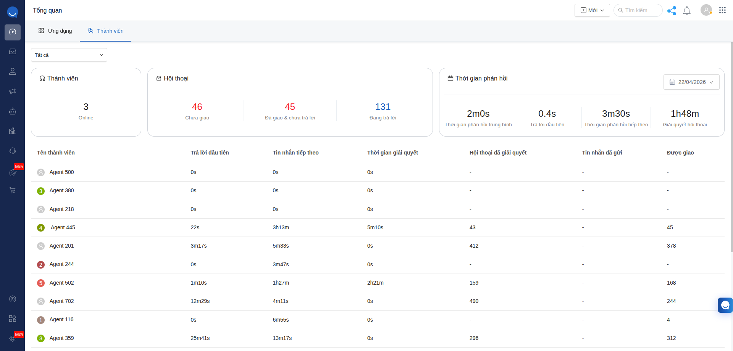Click the user avatar in the top bar
Image resolution: width=733 pixels, height=351 pixels.
coord(706,10)
